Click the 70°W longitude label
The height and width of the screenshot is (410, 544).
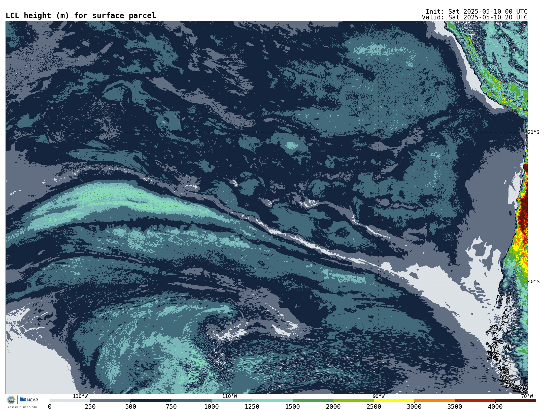[527, 396]
